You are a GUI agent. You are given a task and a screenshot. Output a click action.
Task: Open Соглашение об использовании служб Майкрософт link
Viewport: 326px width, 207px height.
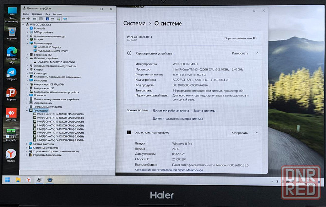(169, 170)
